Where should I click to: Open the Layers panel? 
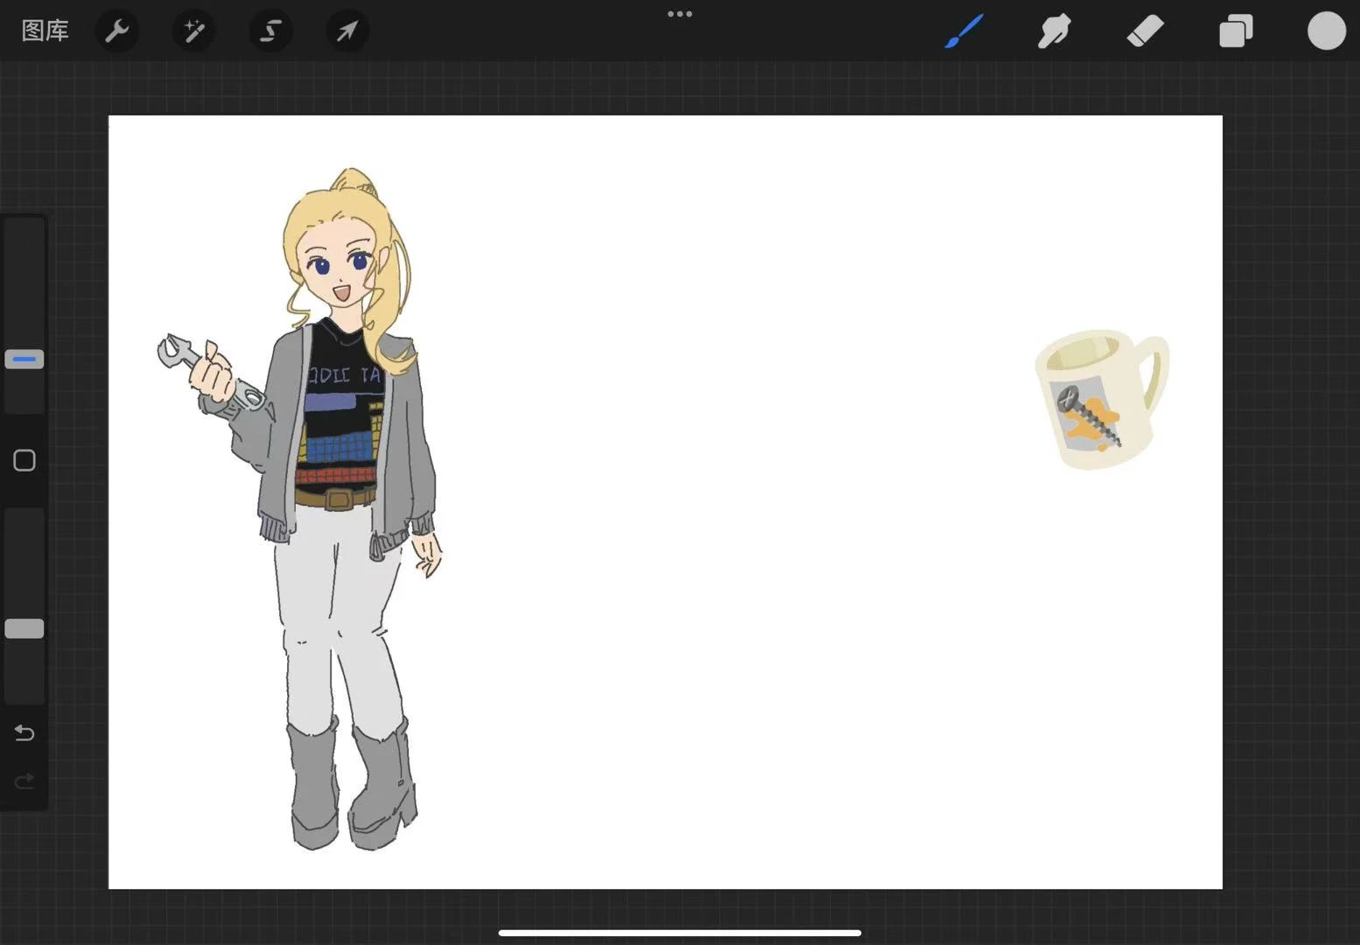click(1236, 31)
